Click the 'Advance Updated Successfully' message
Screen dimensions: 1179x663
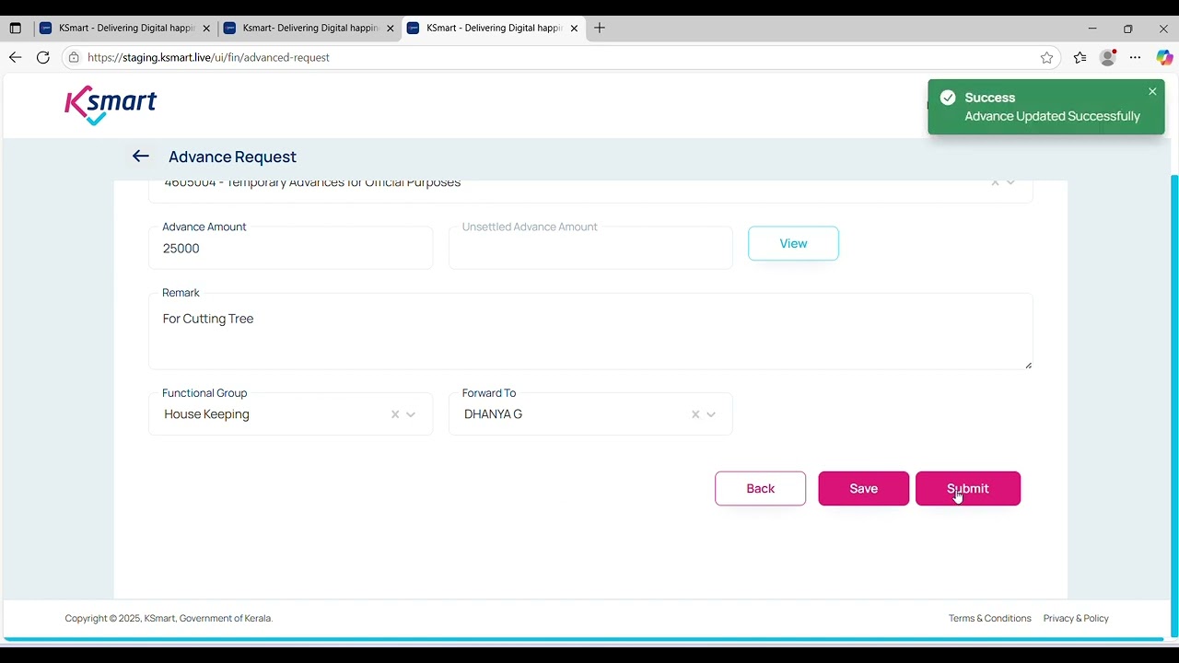(1052, 116)
